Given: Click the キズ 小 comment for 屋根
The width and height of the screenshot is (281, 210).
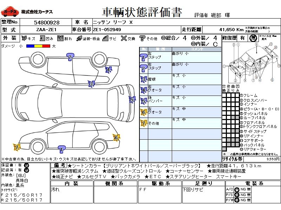Looking at the screenshot, I should (179, 76).
